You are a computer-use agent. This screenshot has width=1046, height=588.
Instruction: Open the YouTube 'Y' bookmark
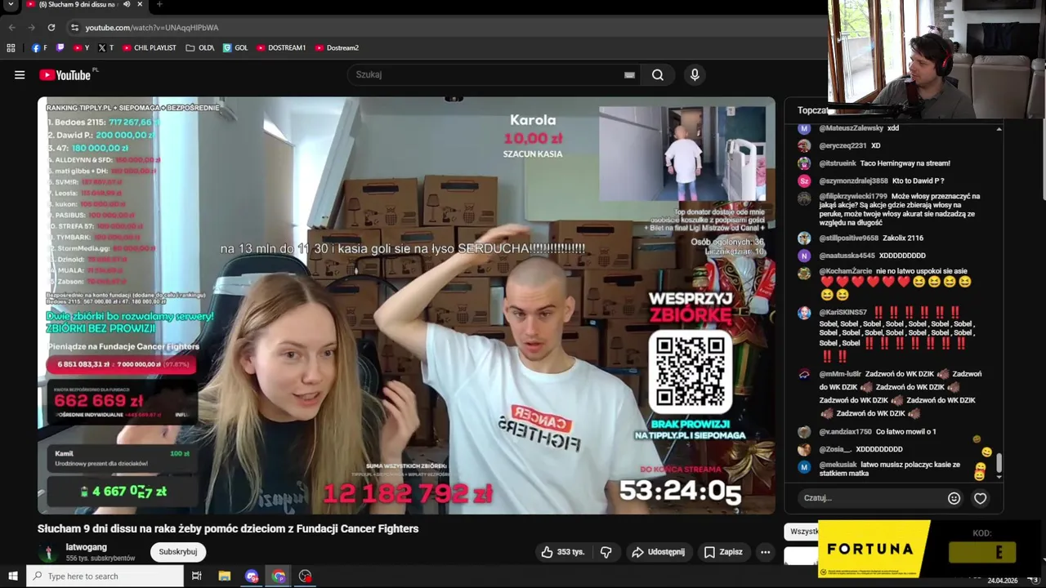tap(82, 48)
